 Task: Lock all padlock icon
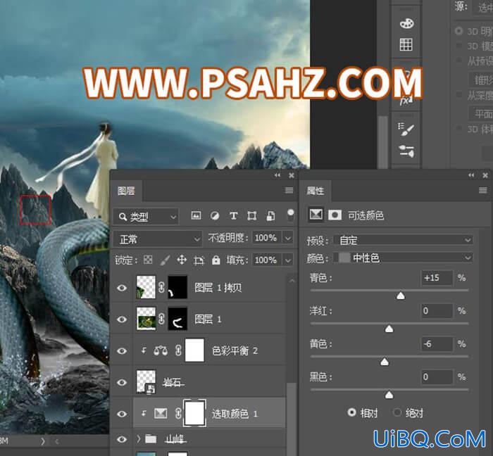[x=216, y=260]
